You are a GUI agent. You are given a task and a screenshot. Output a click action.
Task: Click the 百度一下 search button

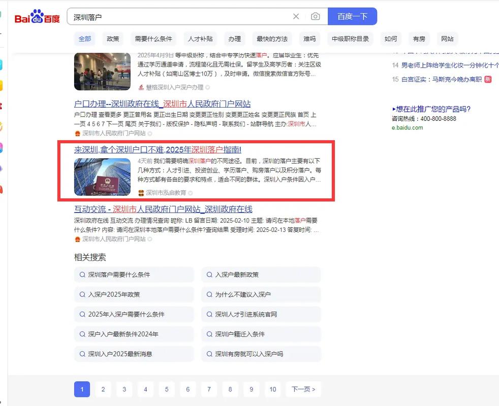[x=352, y=17]
